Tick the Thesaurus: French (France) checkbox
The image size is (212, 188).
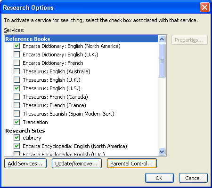pos(16,105)
